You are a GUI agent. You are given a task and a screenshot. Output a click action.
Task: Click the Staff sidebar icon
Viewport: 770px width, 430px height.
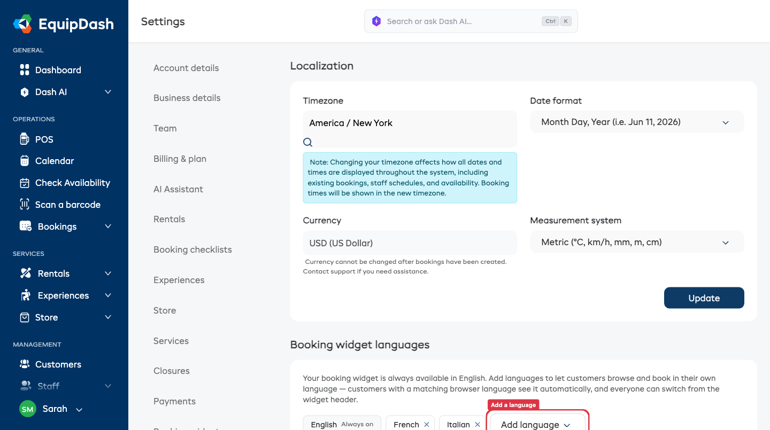coord(25,386)
